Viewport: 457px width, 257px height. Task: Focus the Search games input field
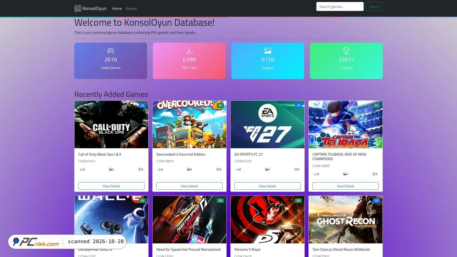pos(340,6)
